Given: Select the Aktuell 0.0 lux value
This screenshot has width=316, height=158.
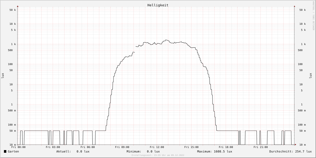Looking at the screenshot, I should (83, 151).
